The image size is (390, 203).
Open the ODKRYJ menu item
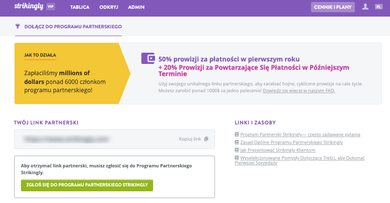(x=109, y=7)
